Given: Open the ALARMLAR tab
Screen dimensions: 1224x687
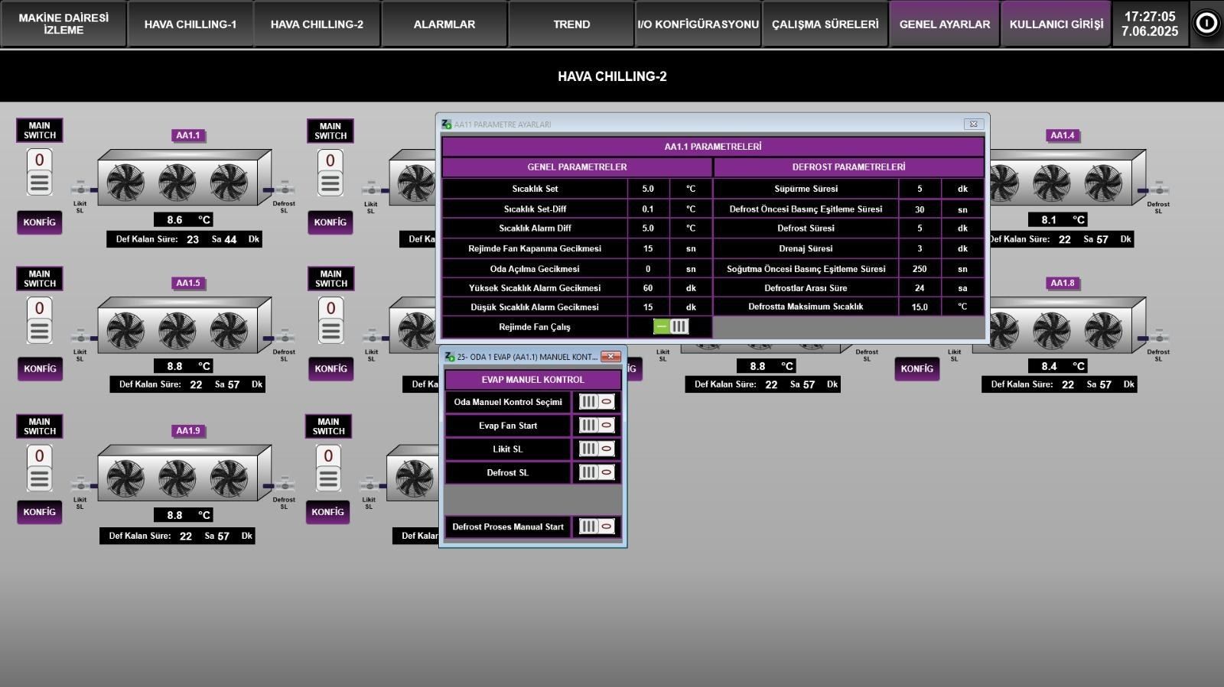Looking at the screenshot, I should [444, 24].
